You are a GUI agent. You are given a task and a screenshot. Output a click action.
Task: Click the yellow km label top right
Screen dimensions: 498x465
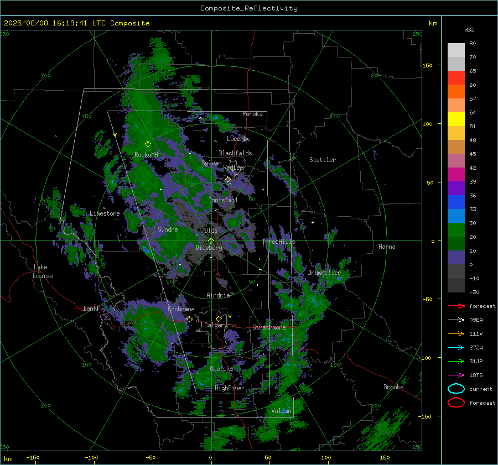[x=433, y=23]
